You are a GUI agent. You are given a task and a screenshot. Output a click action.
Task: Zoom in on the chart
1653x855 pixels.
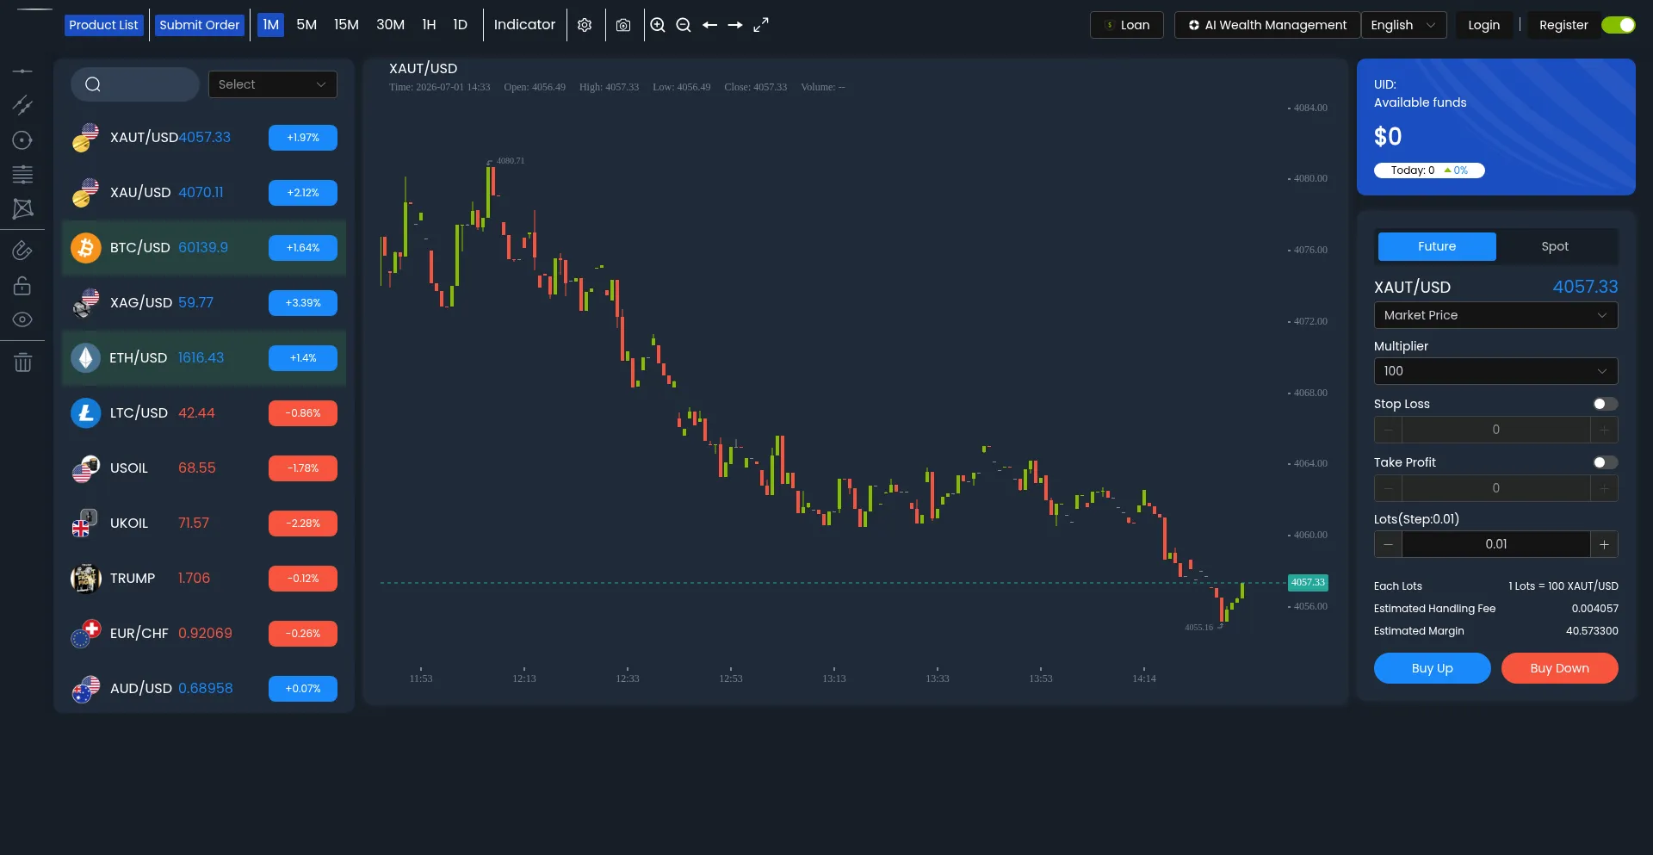pos(658,25)
